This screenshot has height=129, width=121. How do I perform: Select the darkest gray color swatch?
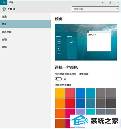[111, 103]
